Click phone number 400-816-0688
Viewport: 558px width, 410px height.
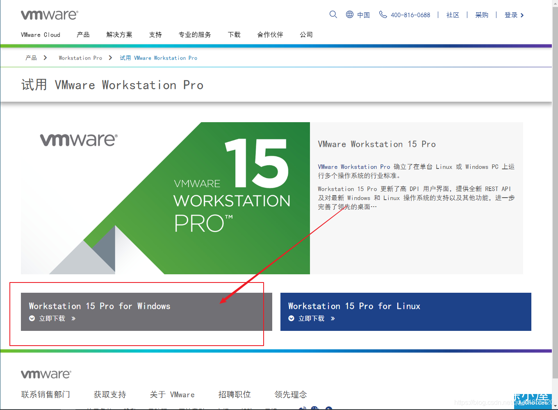coord(410,15)
